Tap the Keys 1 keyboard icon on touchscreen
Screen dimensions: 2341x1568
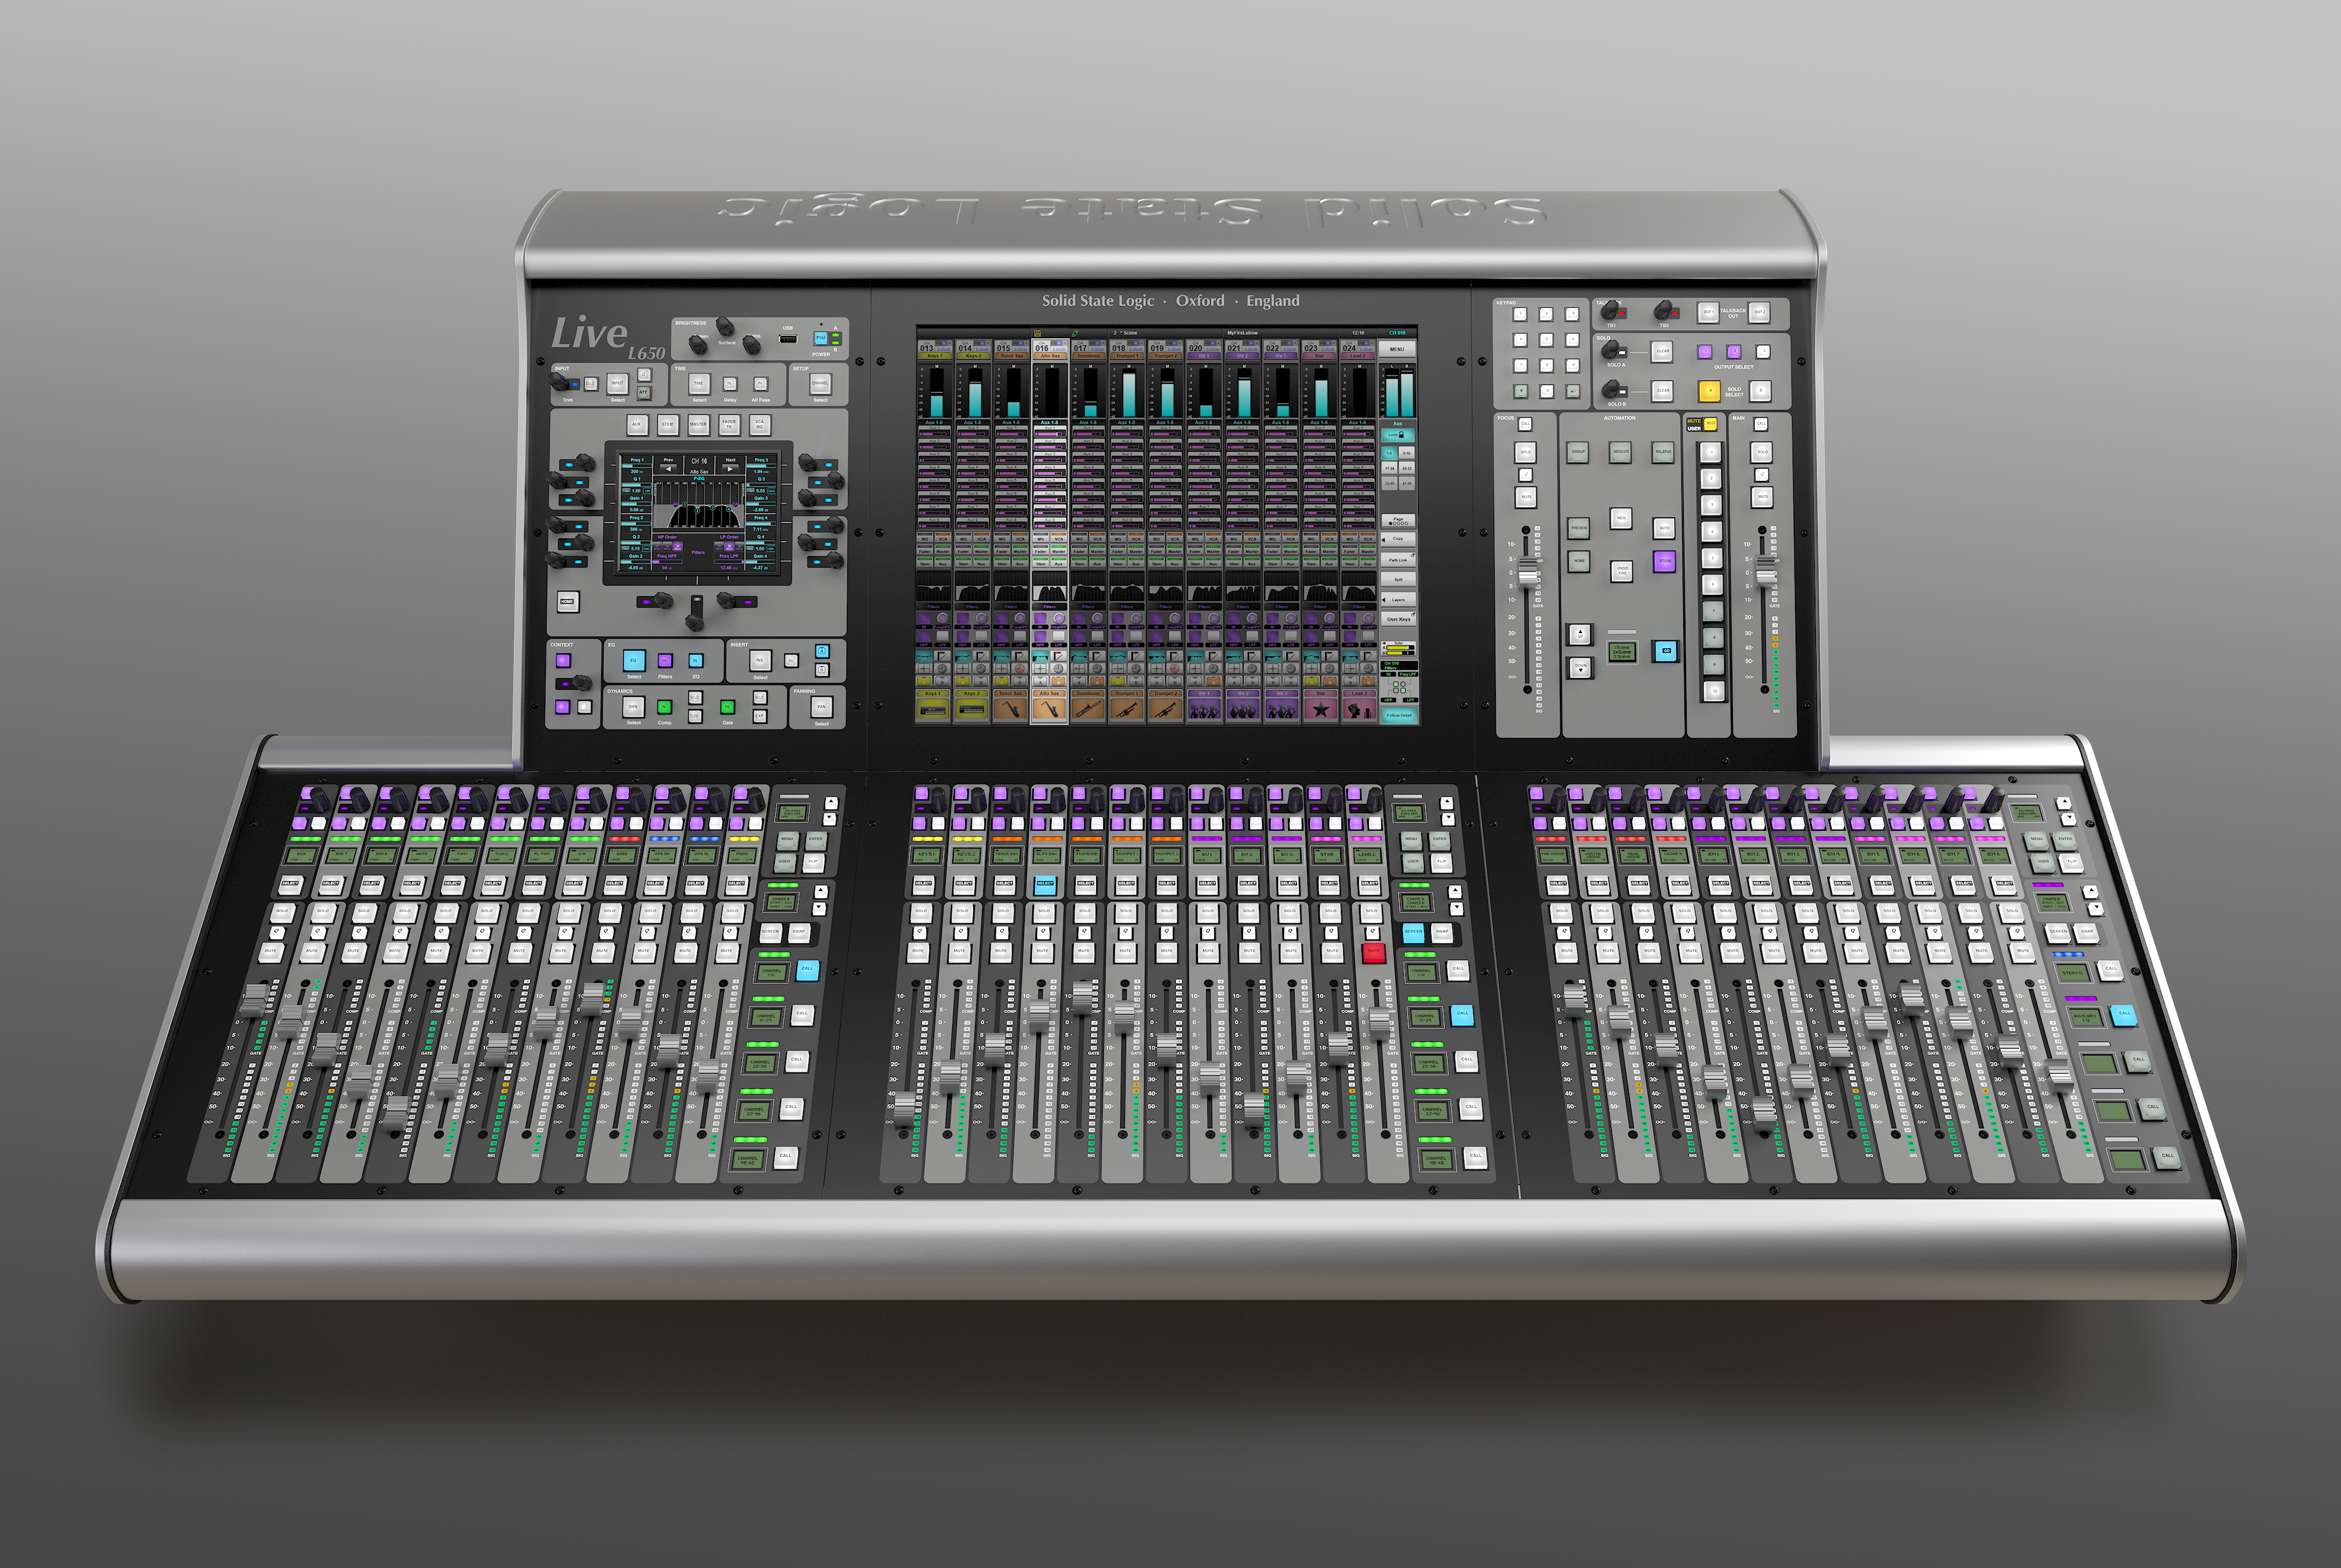click(934, 709)
